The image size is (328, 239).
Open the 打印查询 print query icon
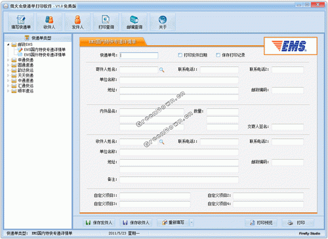click(x=106, y=22)
